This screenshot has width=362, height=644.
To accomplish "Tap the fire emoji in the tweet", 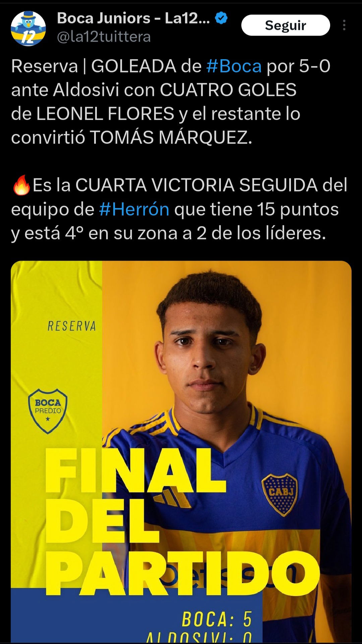I will pos(21,185).
